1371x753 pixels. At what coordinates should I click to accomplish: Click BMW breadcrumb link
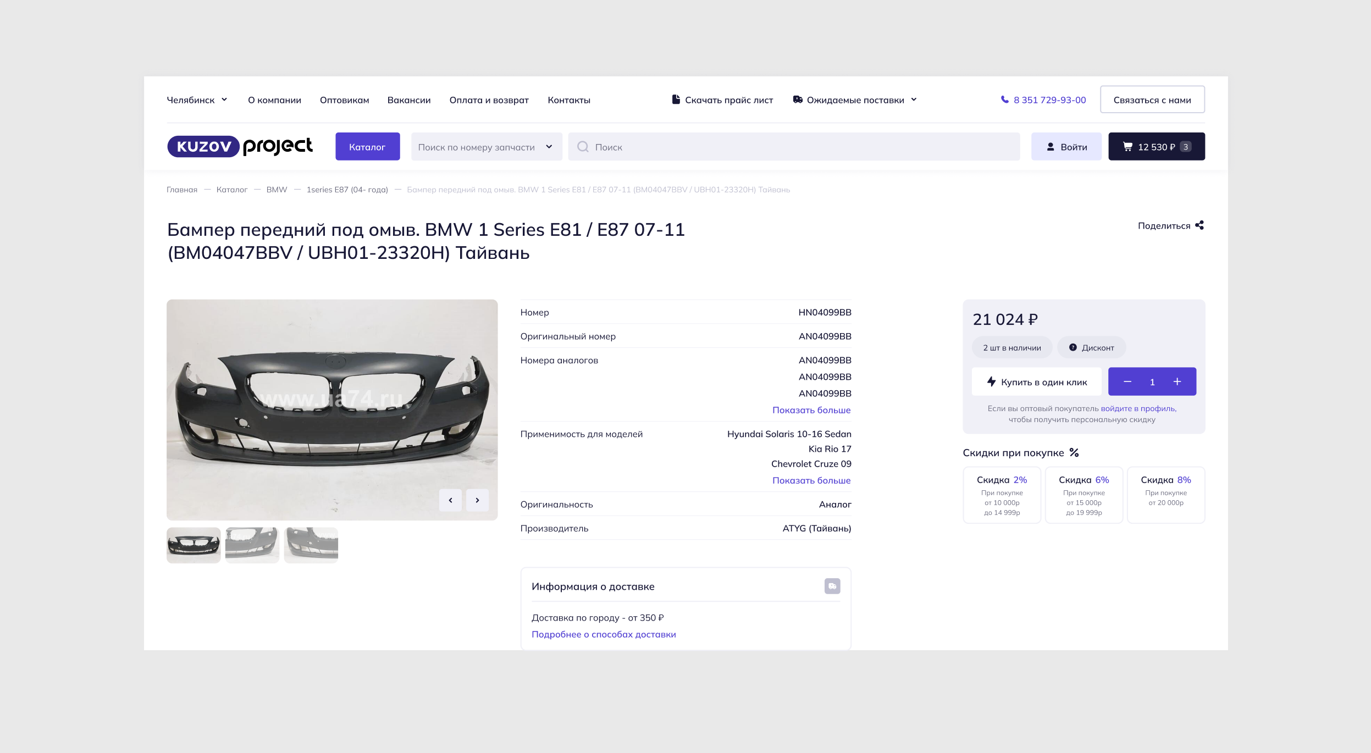[277, 190]
